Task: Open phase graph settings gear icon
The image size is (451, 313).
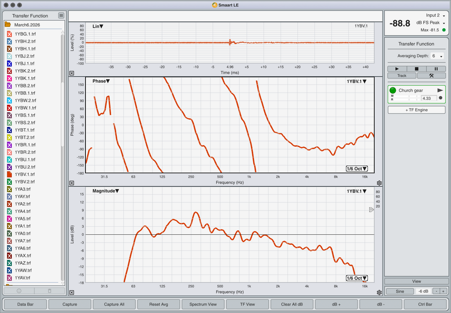Action: point(379,183)
